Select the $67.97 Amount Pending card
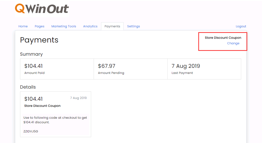262x143 pixels. point(130,69)
